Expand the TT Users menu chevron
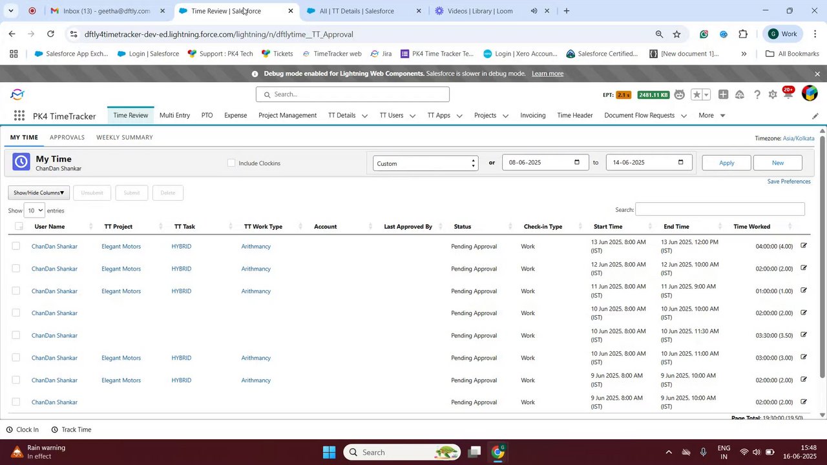Image resolution: width=827 pixels, height=465 pixels. [412, 116]
